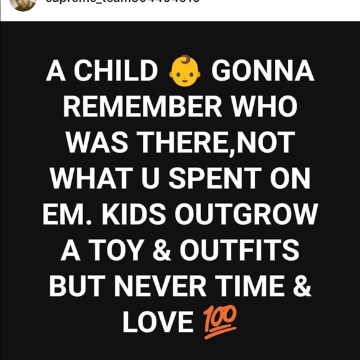Tap the word OUTFITS in the post
This screenshot has width=360, height=360.
240,250
